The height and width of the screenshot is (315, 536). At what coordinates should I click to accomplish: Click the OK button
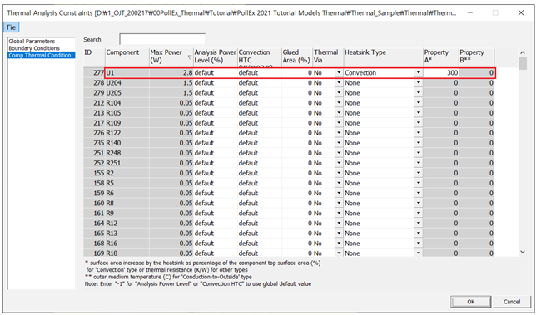coord(471,302)
